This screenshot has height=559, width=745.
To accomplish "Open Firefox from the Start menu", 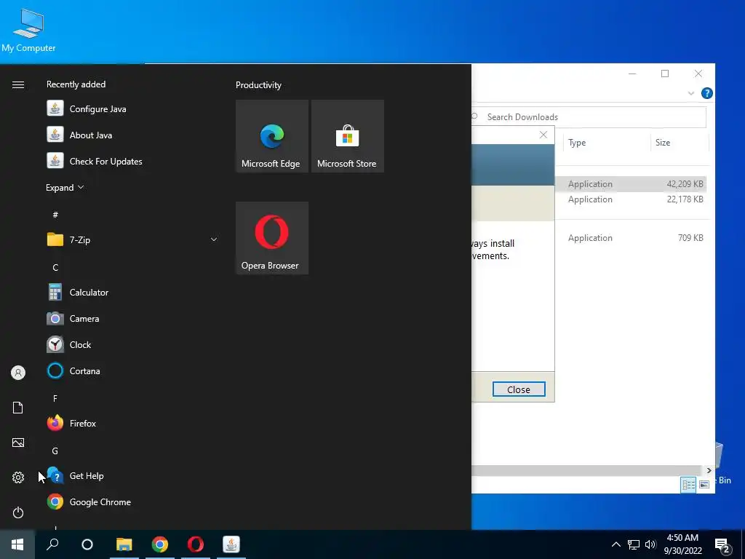I will [x=133, y=423].
